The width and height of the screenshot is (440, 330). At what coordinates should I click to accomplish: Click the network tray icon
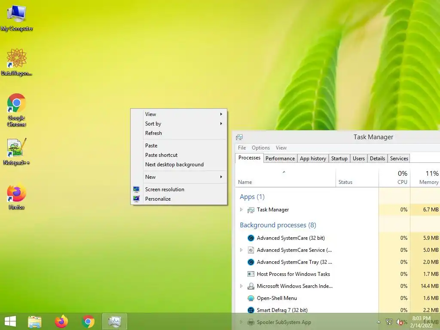389,322
